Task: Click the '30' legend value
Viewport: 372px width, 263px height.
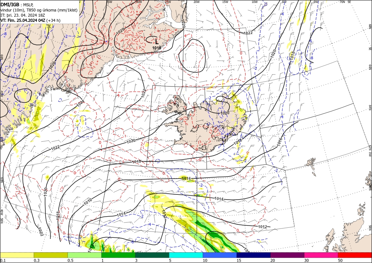Action: click(x=307, y=260)
